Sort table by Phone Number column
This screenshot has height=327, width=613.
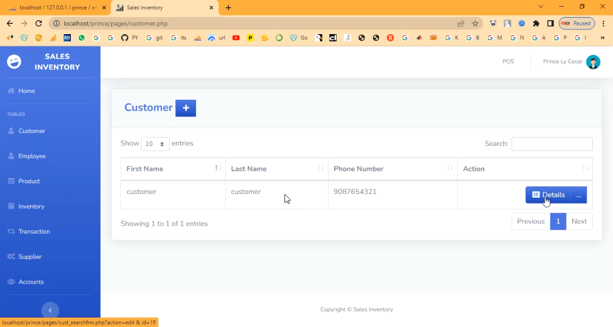click(x=392, y=169)
